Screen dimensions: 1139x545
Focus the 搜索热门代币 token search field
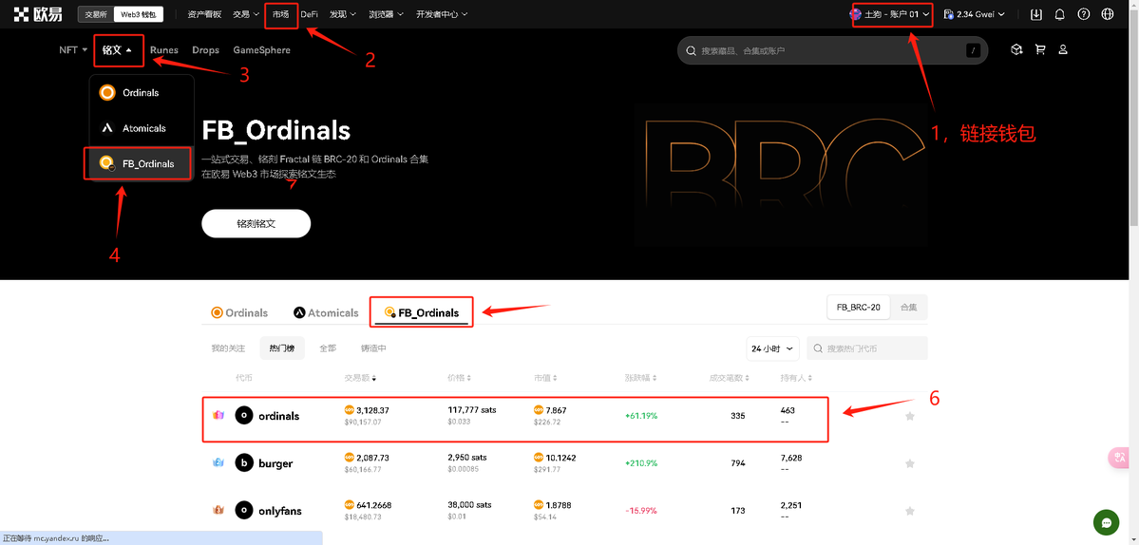tap(867, 348)
